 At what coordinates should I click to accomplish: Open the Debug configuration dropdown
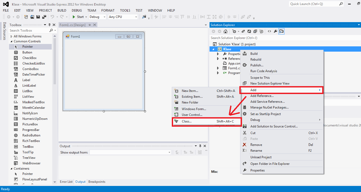click(97, 17)
